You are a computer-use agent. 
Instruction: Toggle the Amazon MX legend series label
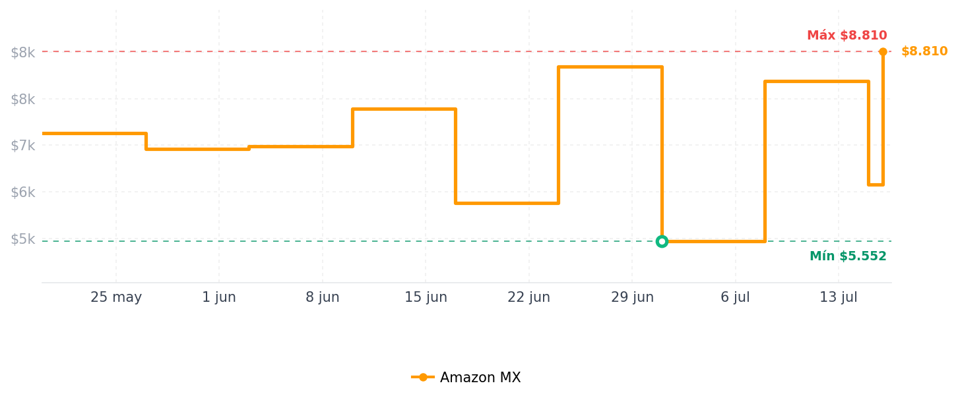[480, 378]
